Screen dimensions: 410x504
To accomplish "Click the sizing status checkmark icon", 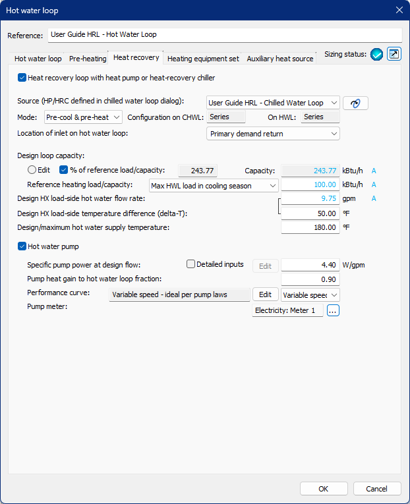I will point(376,55).
